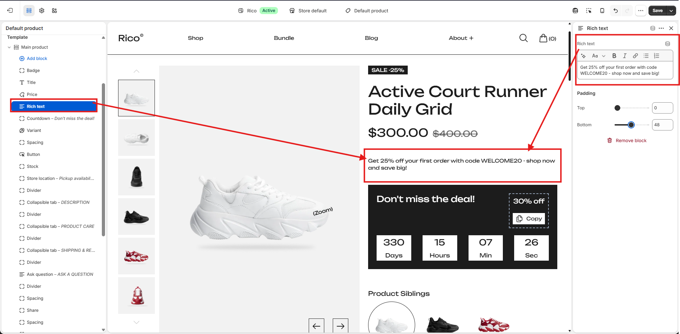Open the text style Aa dropdown
The image size is (680, 334).
(599, 56)
